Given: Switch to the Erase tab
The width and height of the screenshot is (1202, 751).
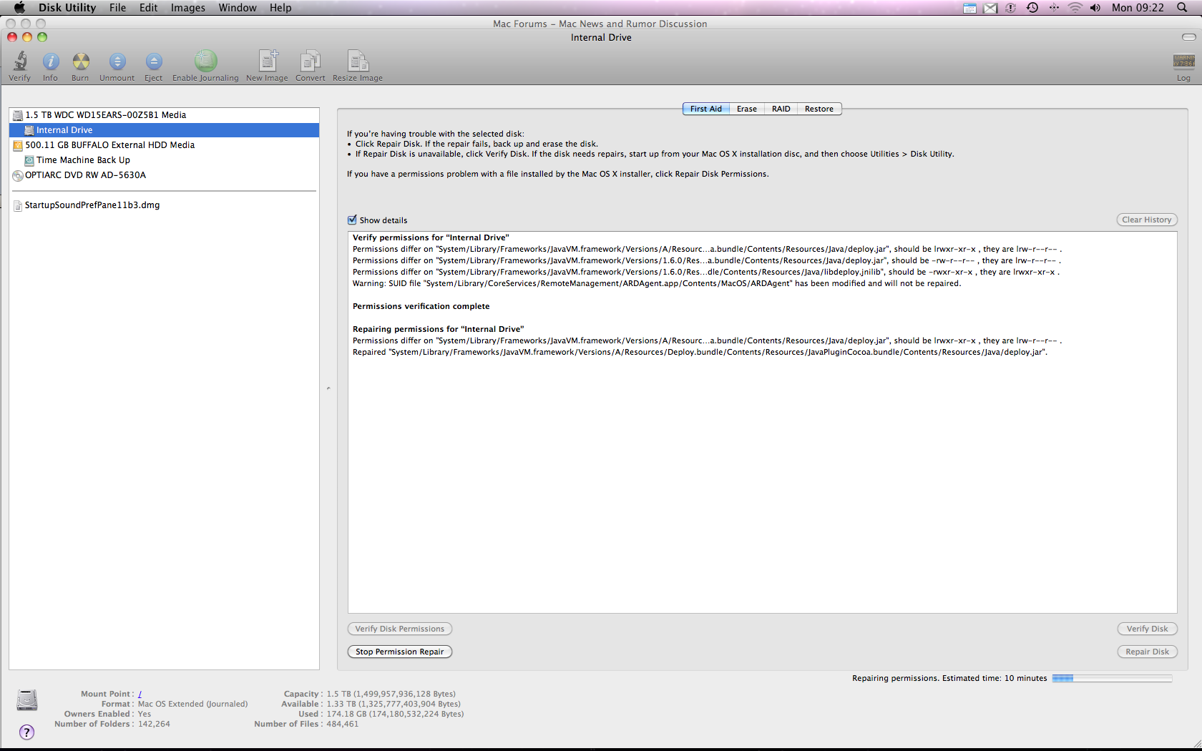Looking at the screenshot, I should [x=747, y=109].
